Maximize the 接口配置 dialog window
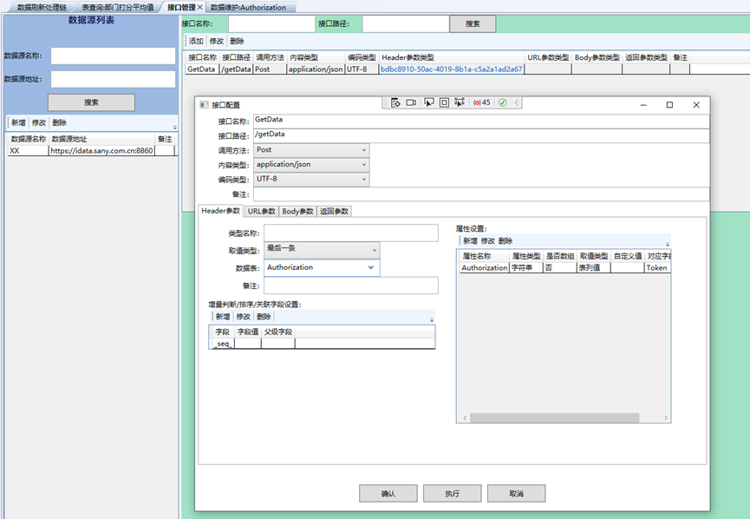Image resolution: width=750 pixels, height=519 pixels. click(x=669, y=105)
